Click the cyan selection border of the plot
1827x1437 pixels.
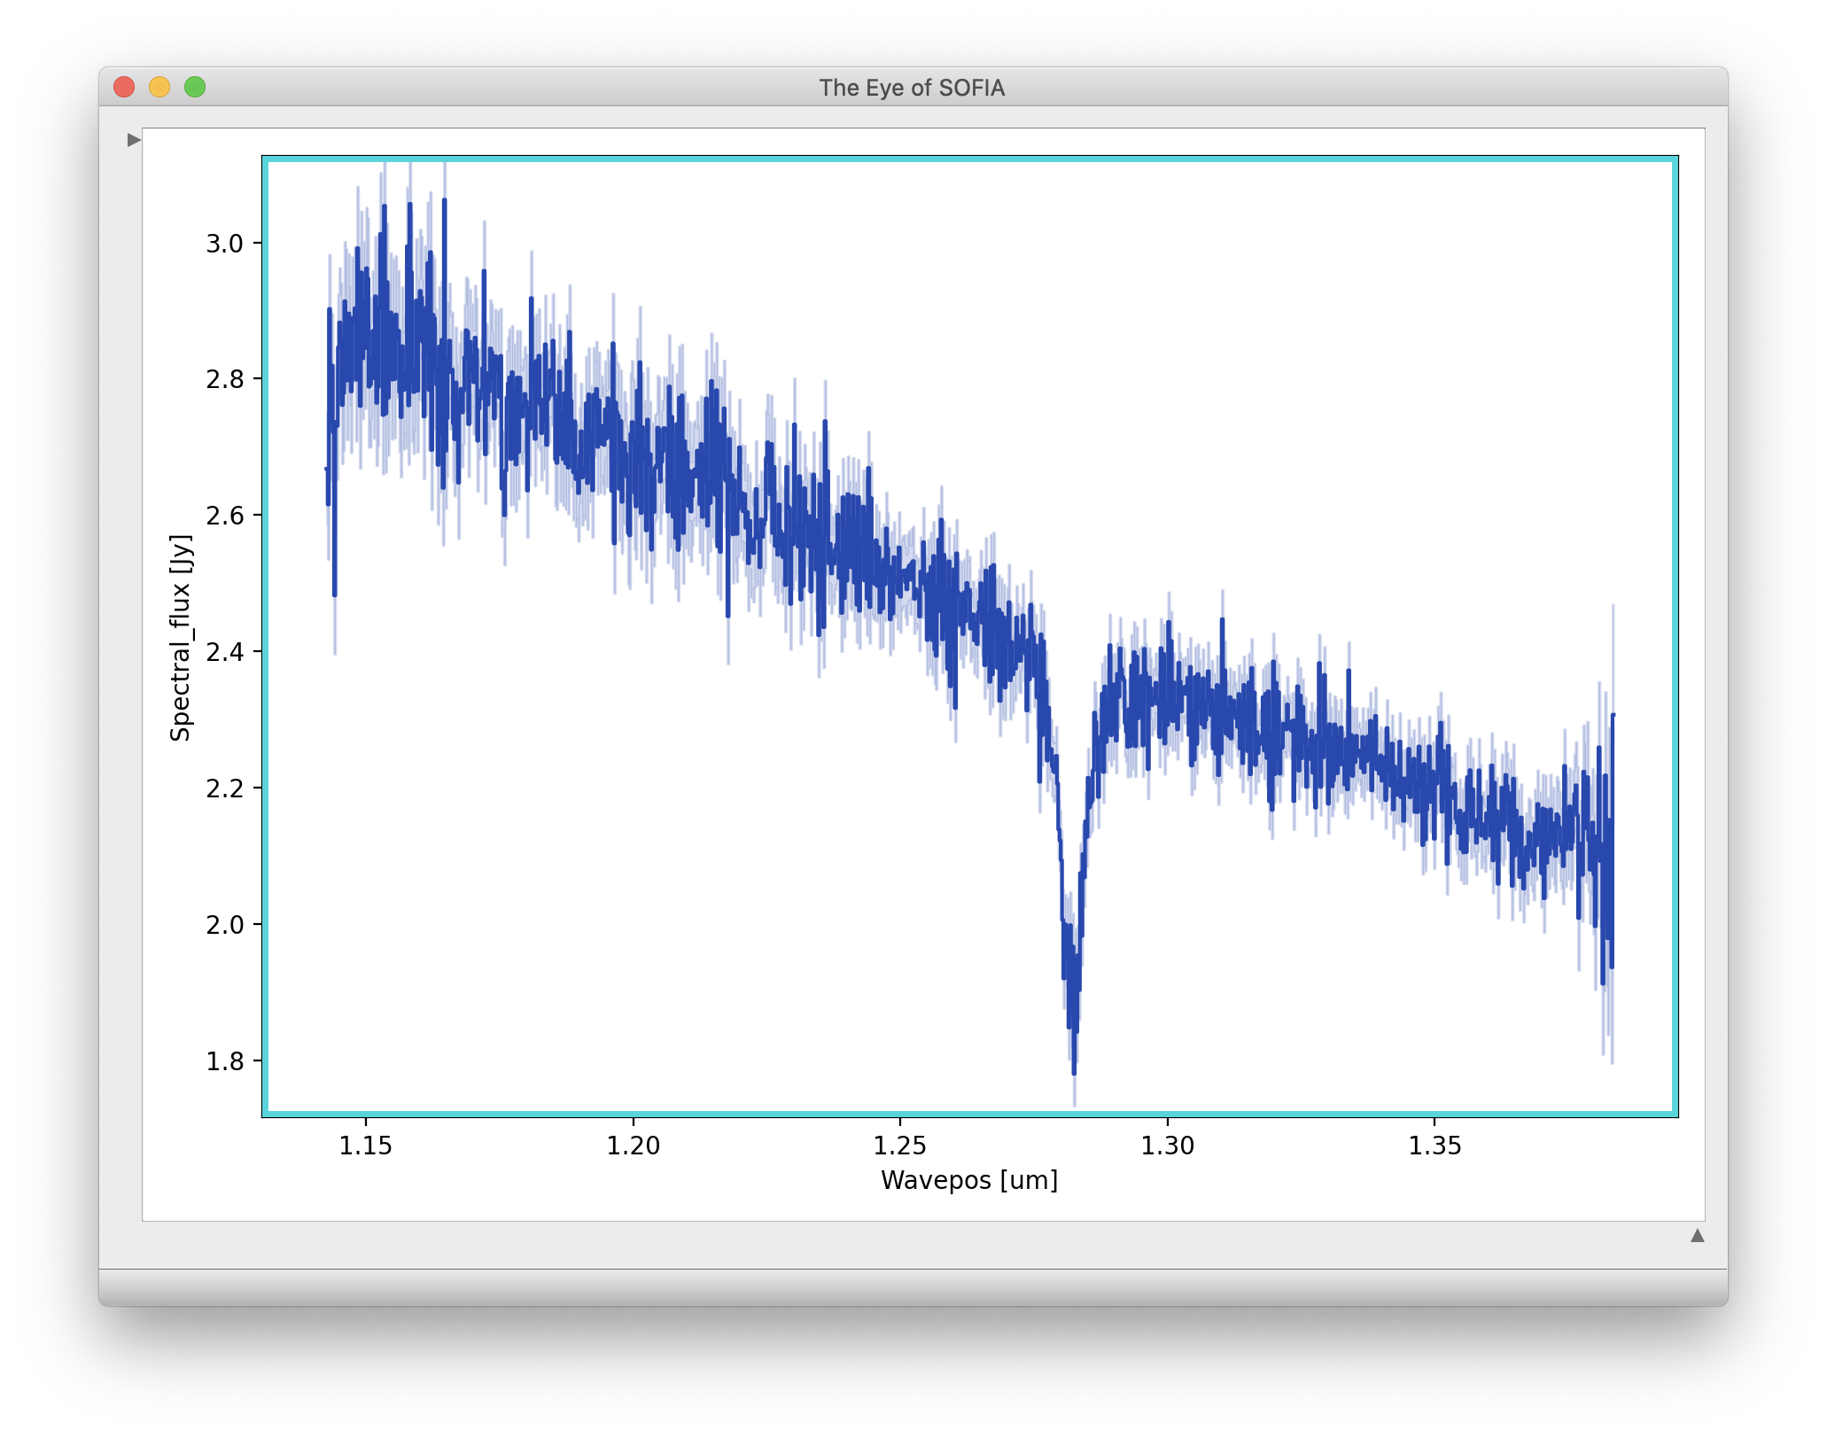pyautogui.click(x=886, y=162)
